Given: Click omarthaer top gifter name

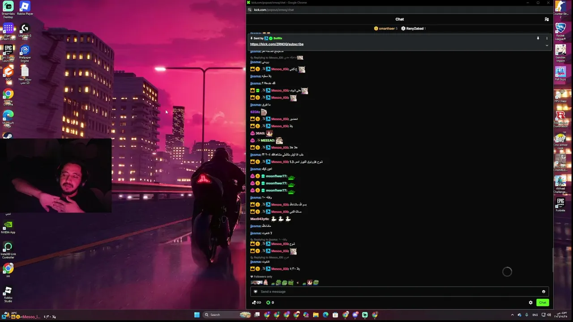Looking at the screenshot, I should click(x=387, y=29).
